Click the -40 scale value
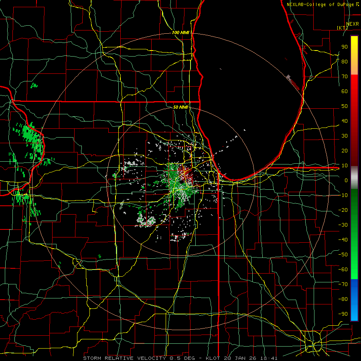 [343, 240]
